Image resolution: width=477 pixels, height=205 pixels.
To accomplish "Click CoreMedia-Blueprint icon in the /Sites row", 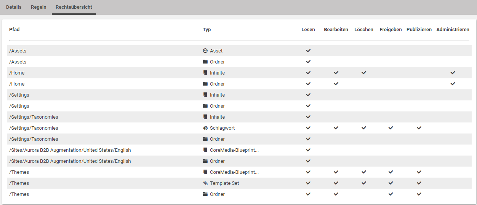I will coord(205,150).
